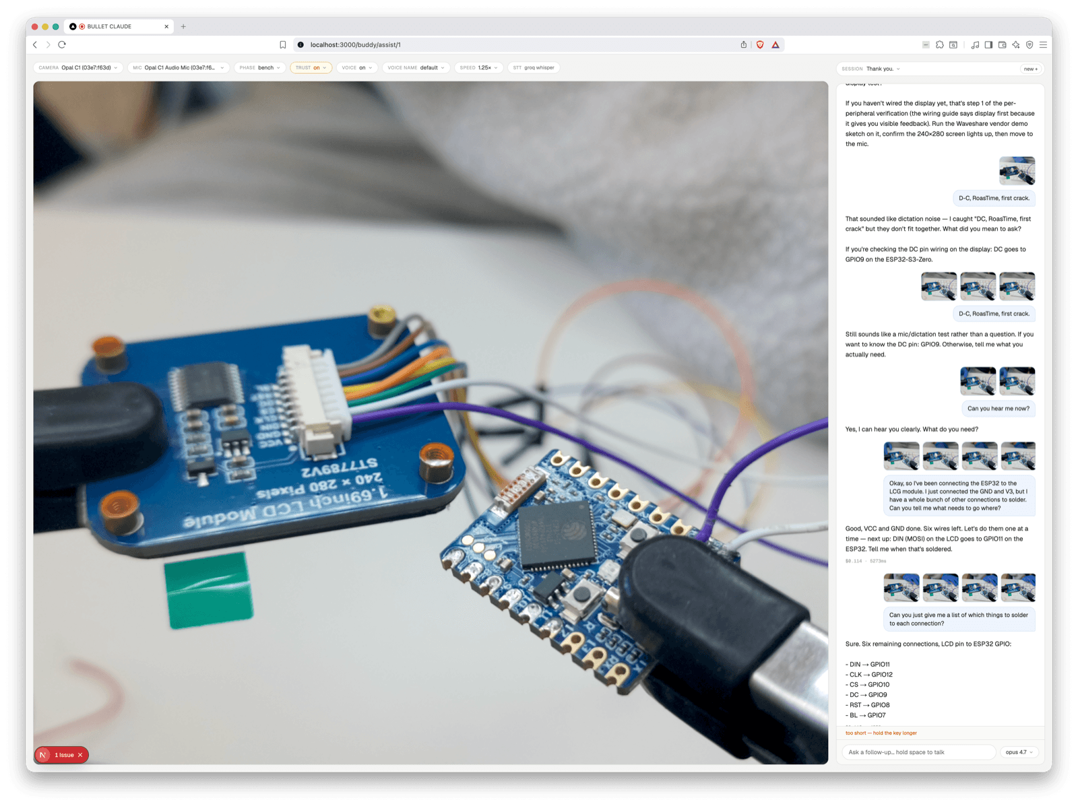1078x806 pixels.
Task: Open Brave Shields lion icon
Action: [760, 44]
